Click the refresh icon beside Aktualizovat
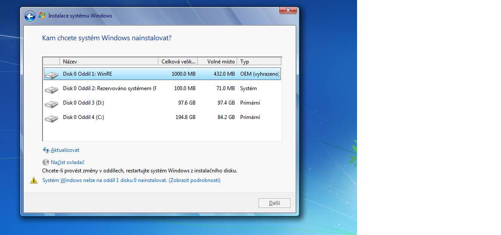 pyautogui.click(x=46, y=150)
